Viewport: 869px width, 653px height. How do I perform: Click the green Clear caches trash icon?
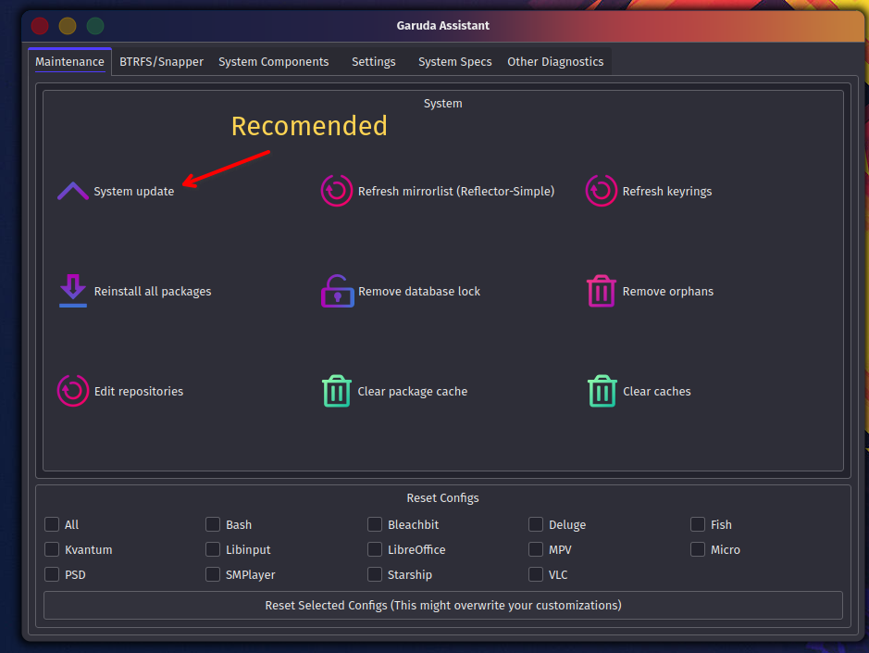click(602, 391)
